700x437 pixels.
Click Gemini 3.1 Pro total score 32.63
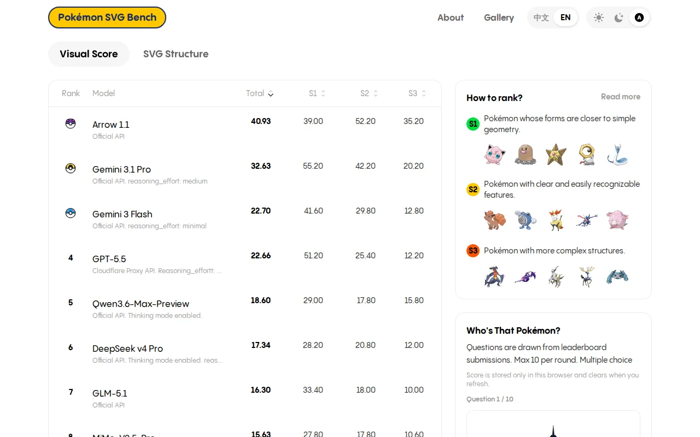pos(261,166)
